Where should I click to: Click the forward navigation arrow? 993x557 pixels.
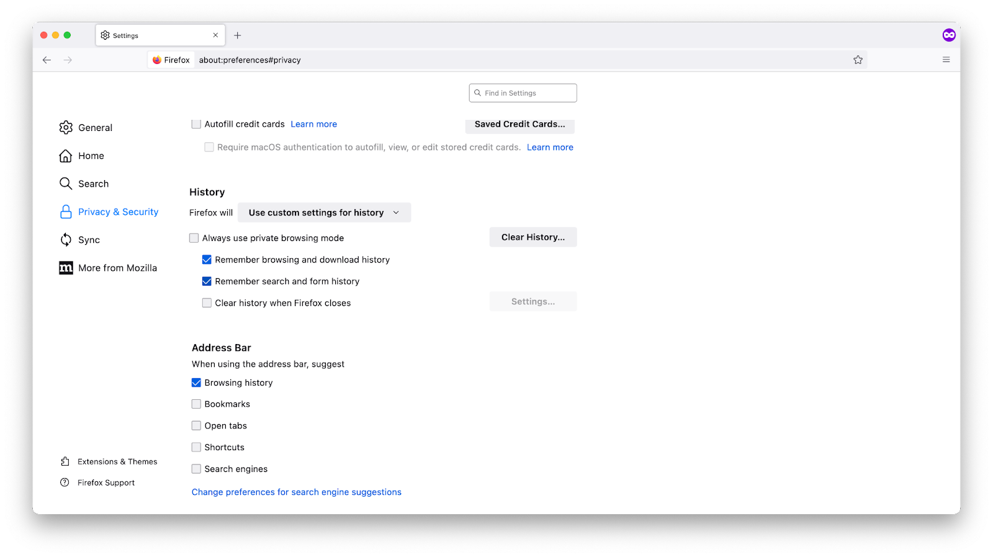pos(68,60)
